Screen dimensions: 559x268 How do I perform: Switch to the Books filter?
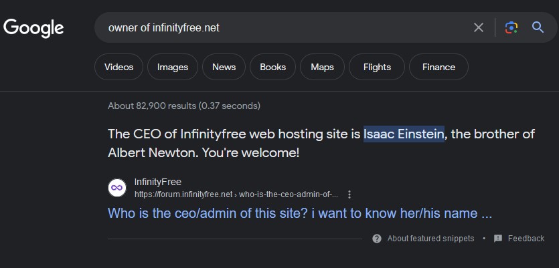(272, 67)
